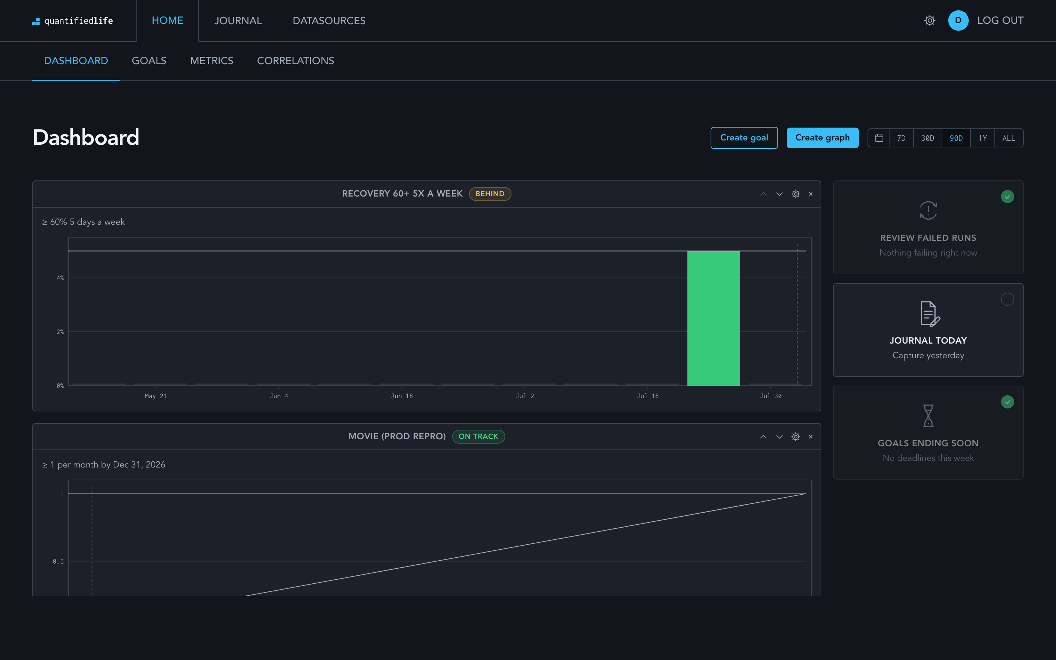
Task: Click the Journal Today document icon
Action: click(x=930, y=314)
